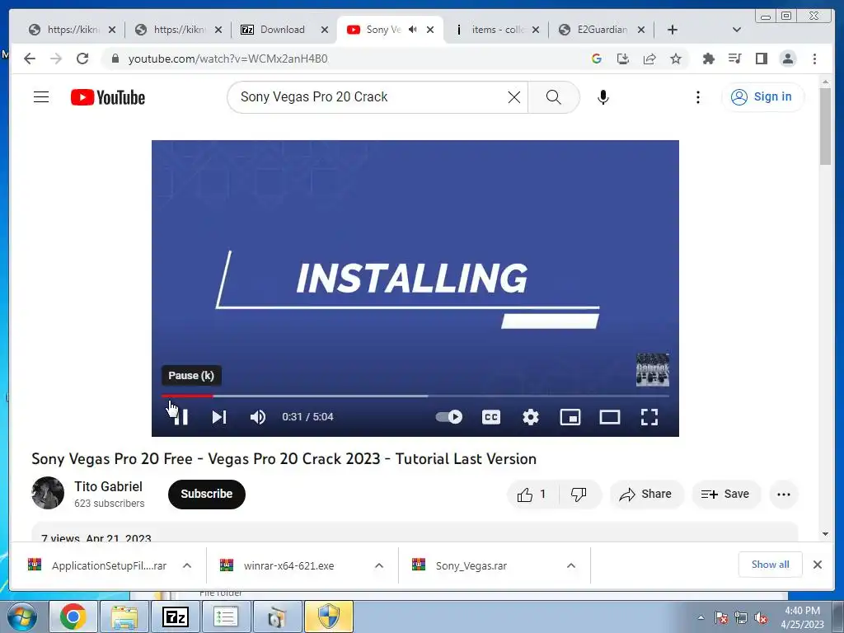The width and height of the screenshot is (844, 633).
Task: Skip to the next video
Action: pos(219,417)
